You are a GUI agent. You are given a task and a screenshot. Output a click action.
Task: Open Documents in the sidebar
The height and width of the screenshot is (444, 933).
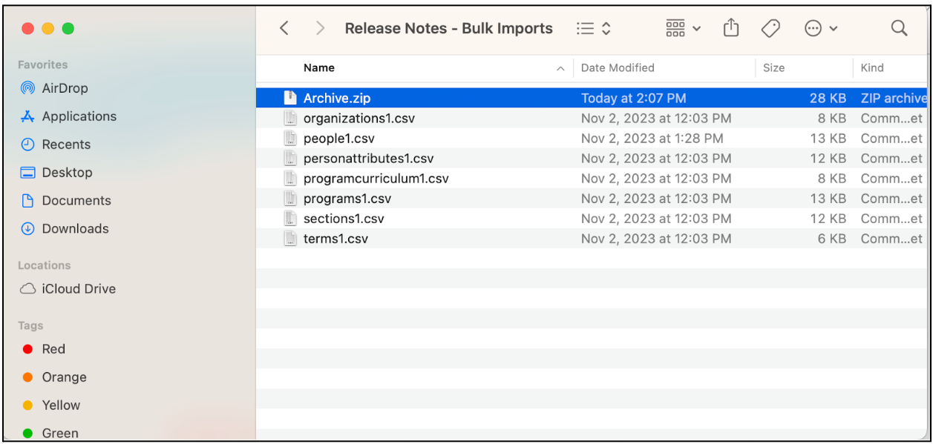pos(76,201)
